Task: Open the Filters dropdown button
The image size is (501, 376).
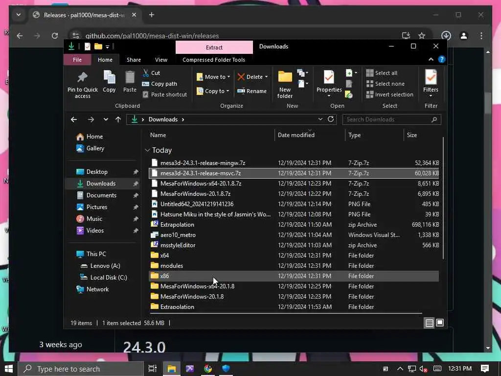Action: coord(431,83)
